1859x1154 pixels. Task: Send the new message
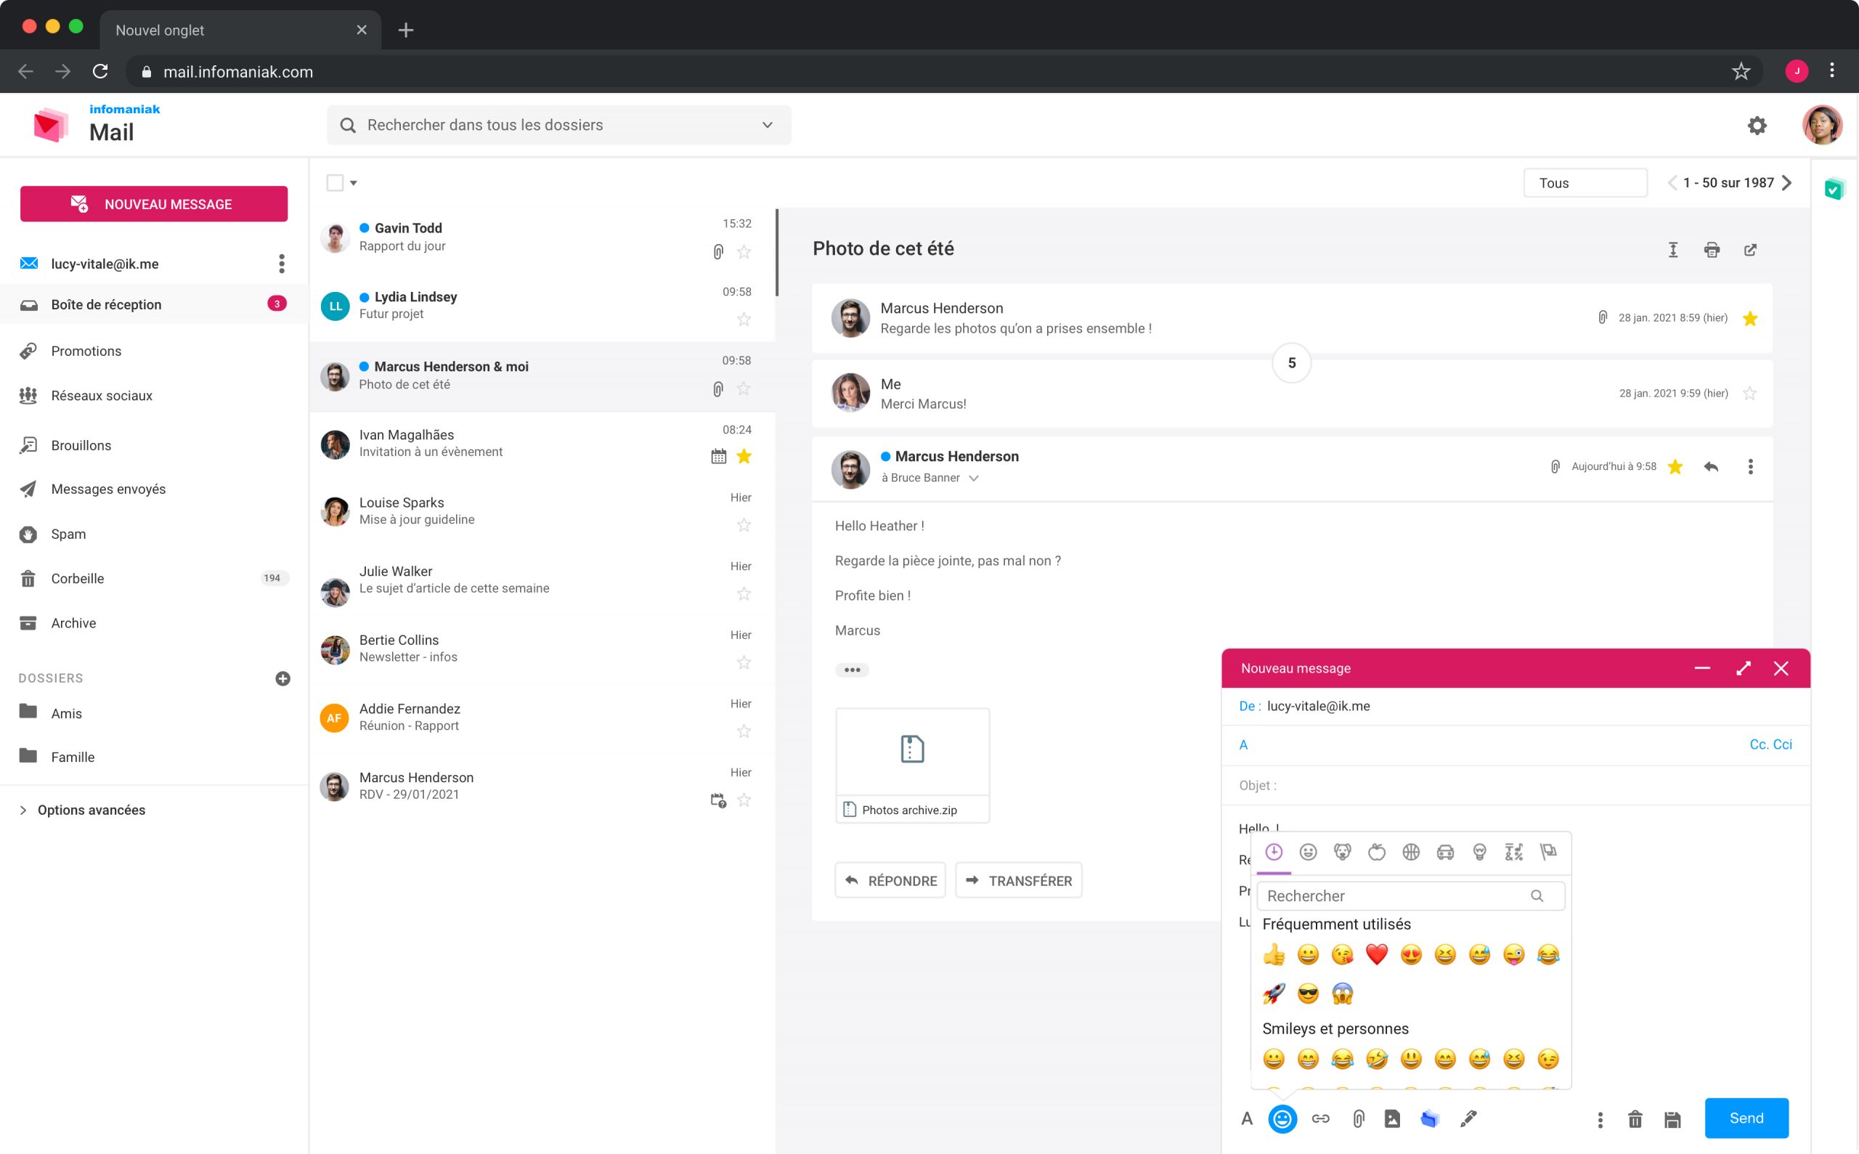1746,1118
